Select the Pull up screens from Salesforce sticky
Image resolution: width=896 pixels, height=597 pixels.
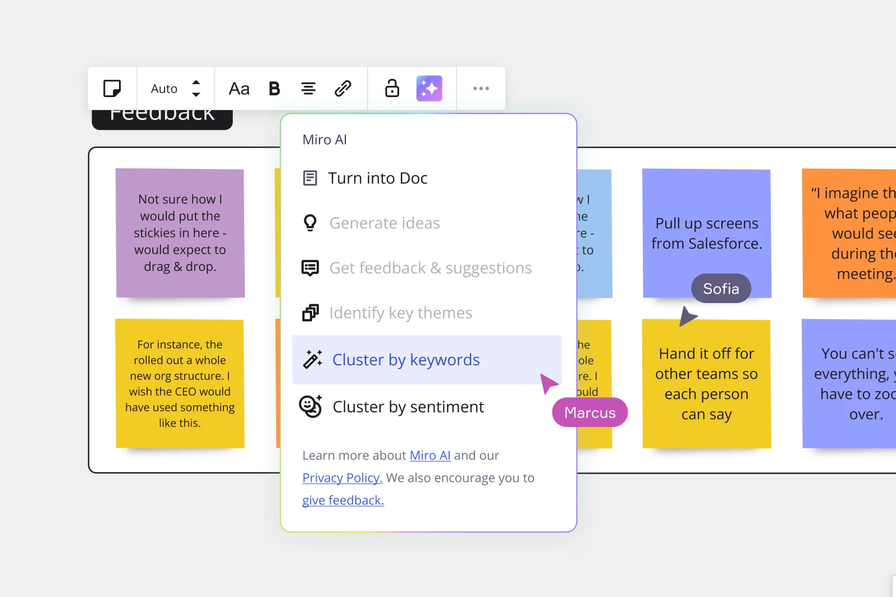pos(706,233)
